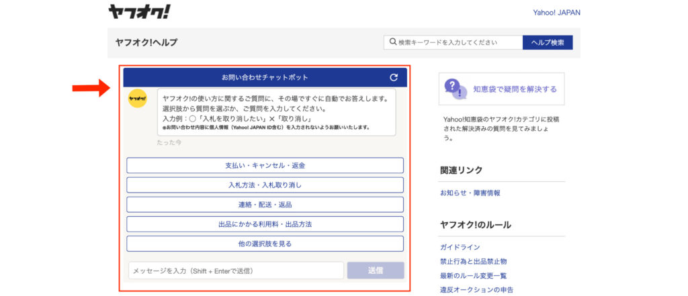Open the ガイドライン link
Viewport: 688px width, 296px height.
[x=460, y=247]
